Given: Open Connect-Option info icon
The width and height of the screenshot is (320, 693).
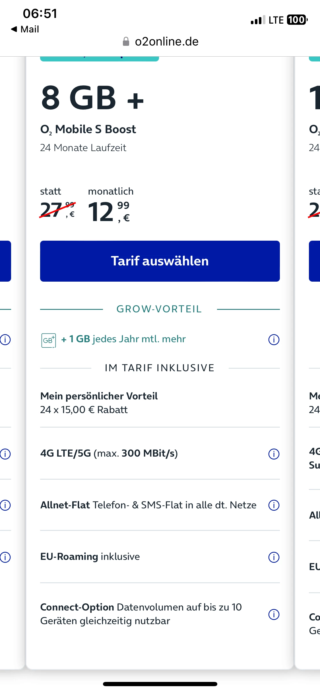Looking at the screenshot, I should tap(274, 614).
